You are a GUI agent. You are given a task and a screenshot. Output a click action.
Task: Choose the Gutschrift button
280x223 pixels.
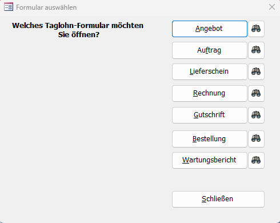pyautogui.click(x=210, y=115)
